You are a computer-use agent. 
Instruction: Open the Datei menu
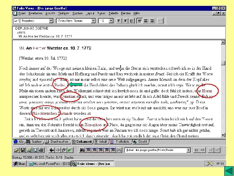pyautogui.click(x=22, y=13)
